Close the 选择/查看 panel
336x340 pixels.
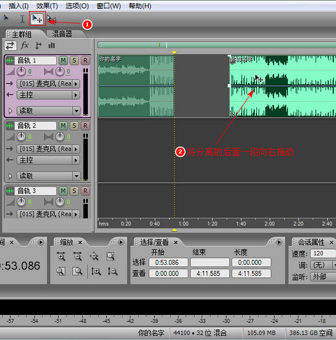[x=176, y=243]
